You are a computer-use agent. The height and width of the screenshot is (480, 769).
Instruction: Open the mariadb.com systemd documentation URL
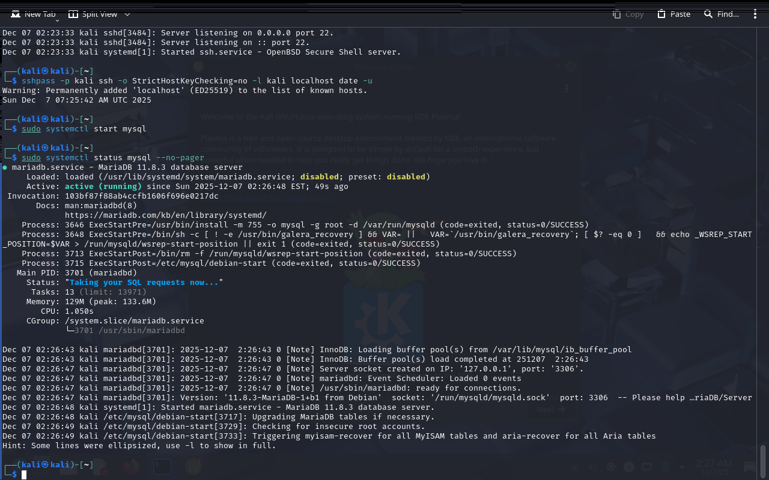[165, 215]
